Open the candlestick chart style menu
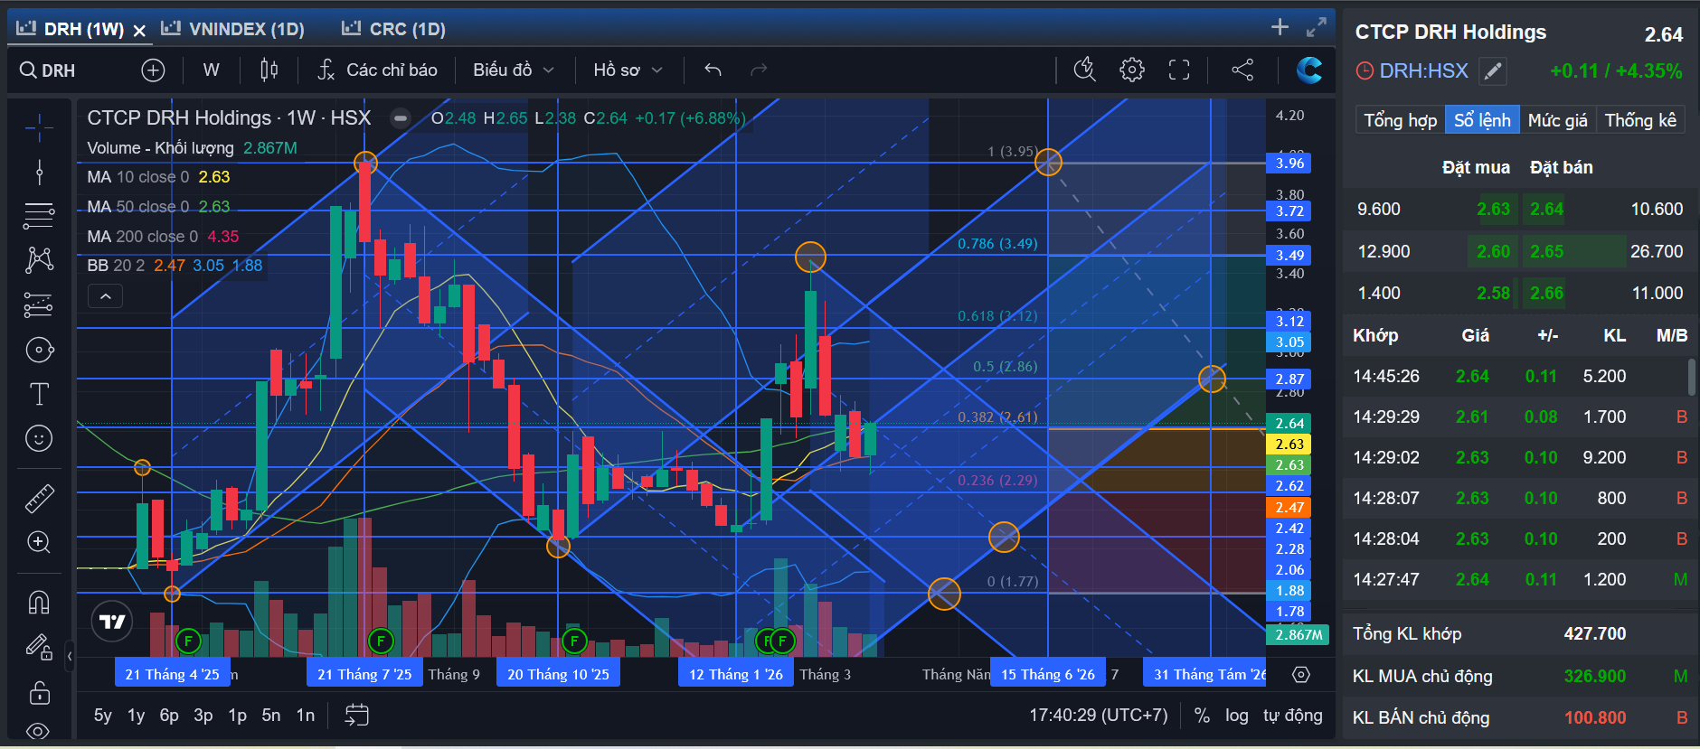 click(269, 70)
